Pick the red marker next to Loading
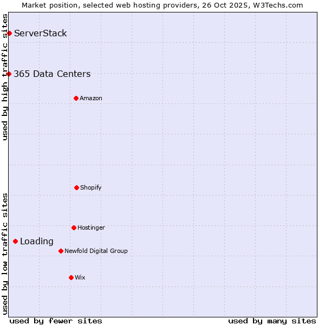325x325 pixels. 15,242
